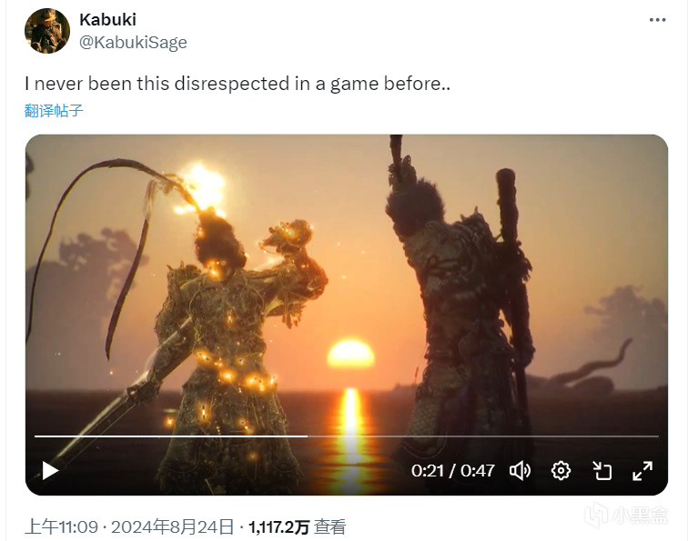688x541 pixels.
Task: Seek to the unplayed part of the video timeline
Action: pyautogui.click(x=482, y=436)
